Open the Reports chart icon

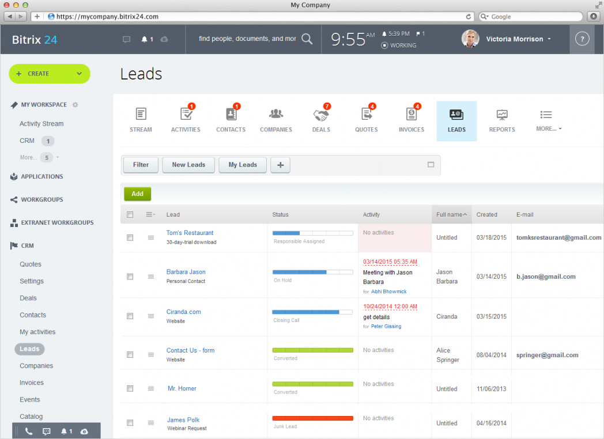502,115
